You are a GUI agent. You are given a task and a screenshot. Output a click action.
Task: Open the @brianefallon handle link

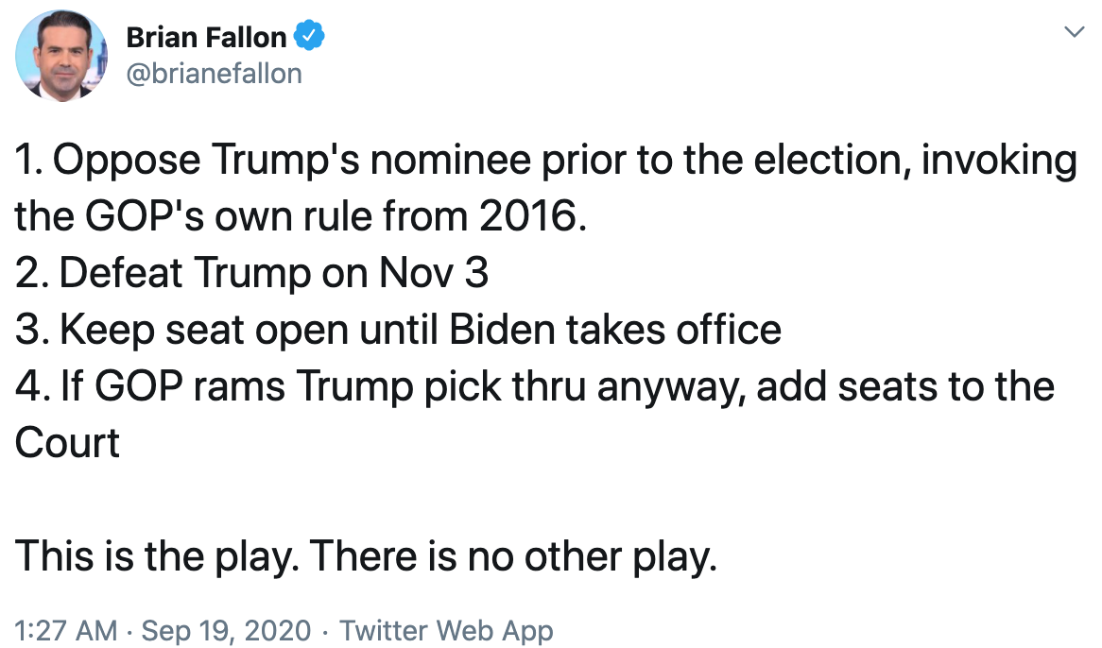(x=214, y=73)
